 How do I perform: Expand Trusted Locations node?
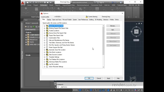45,31
